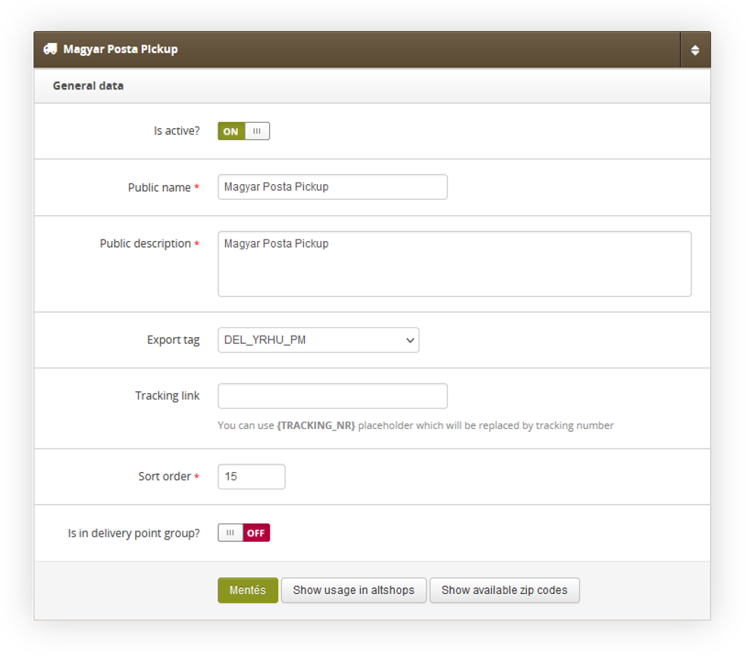Click the delivery truck icon in header

coord(50,49)
